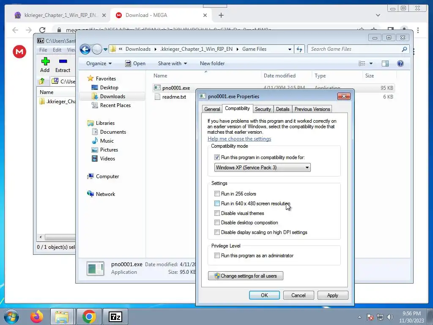Enable Run in 640 x 480 screen resolution
The height and width of the screenshot is (325, 433).
tap(217, 204)
